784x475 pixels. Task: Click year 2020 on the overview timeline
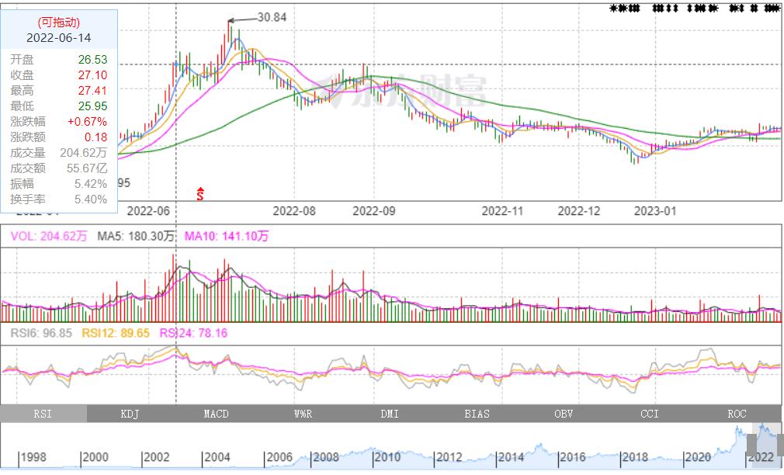tap(698, 457)
